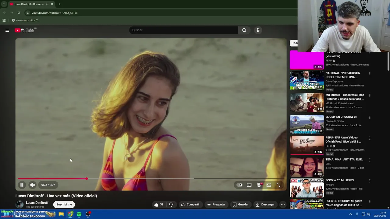Mute the video with the speaker icon
Viewport: 390px width, 219px height.
(x=32, y=185)
